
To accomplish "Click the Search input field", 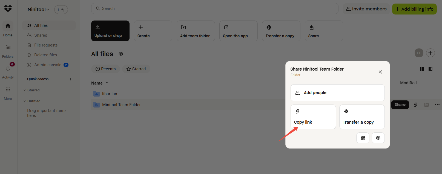I will [x=215, y=8].
